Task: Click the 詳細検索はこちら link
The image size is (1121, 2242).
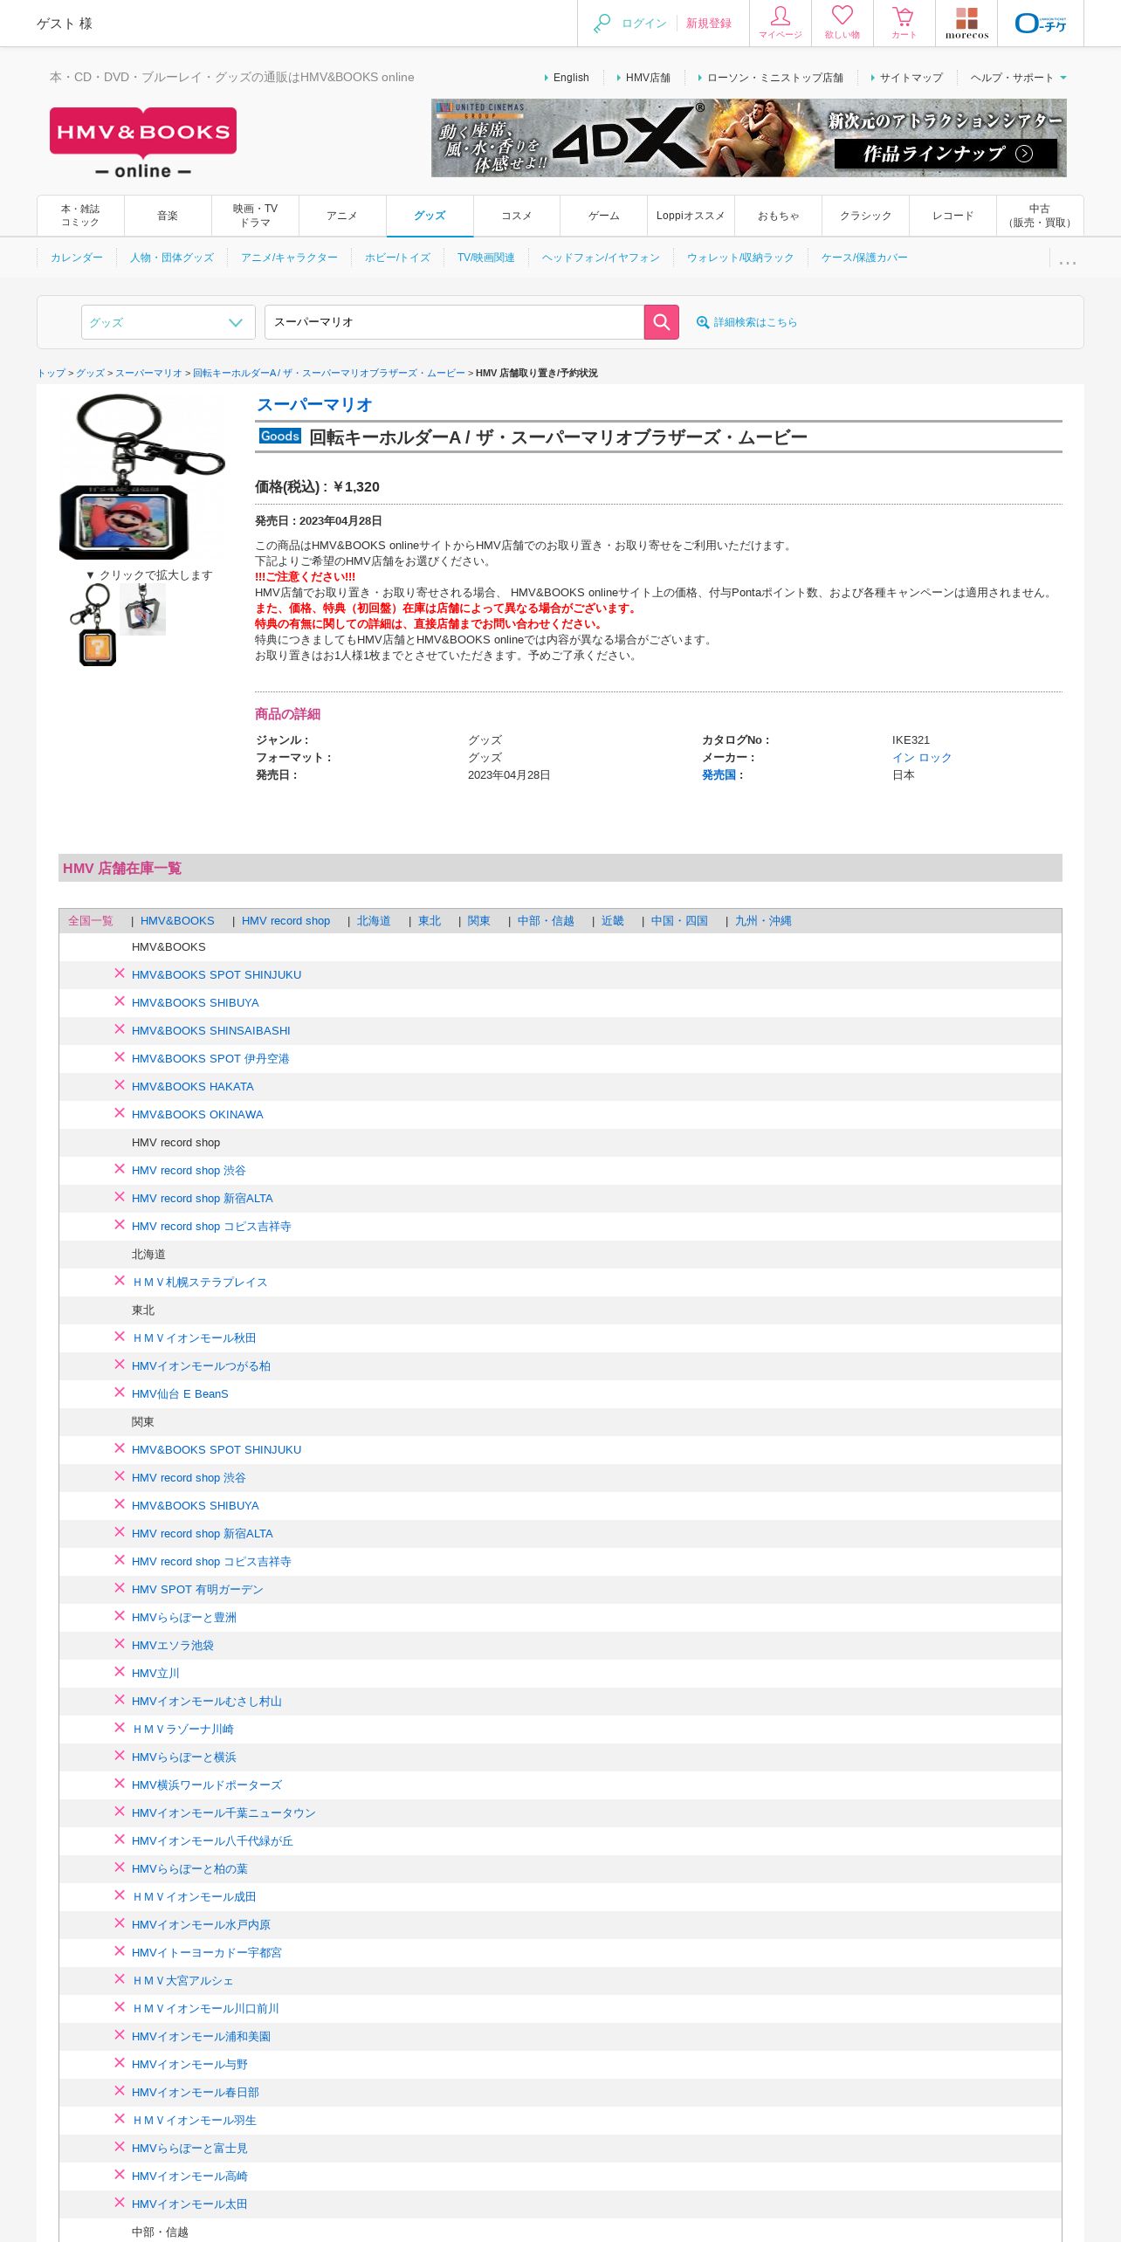Action: [755, 322]
